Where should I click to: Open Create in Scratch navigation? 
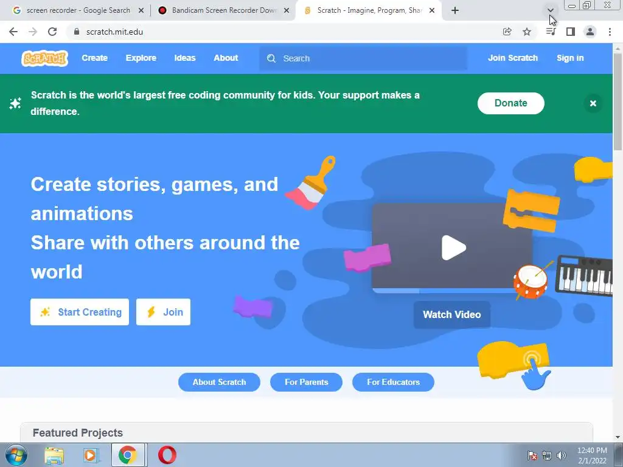94,58
